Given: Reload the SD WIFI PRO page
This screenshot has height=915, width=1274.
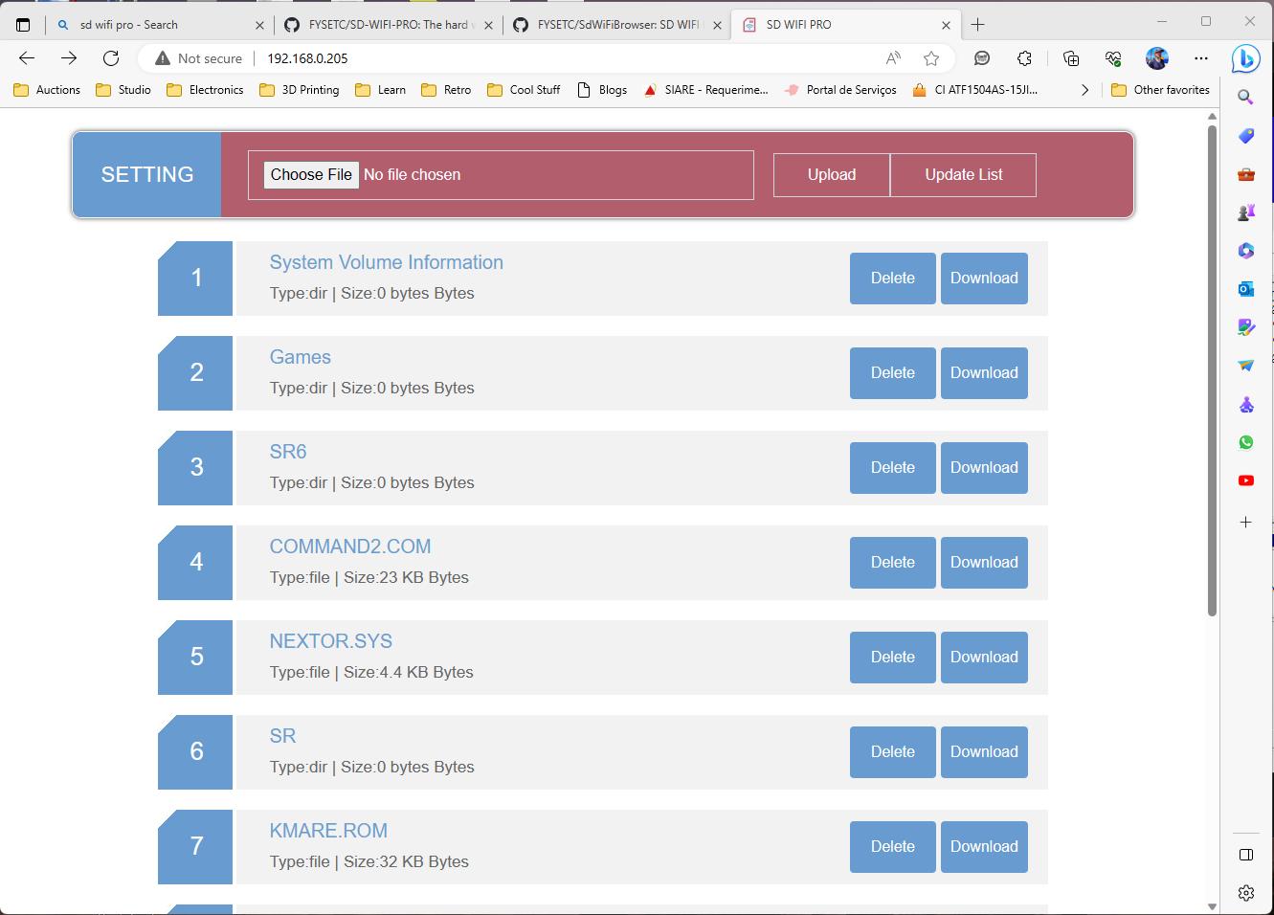Looking at the screenshot, I should pos(111,58).
